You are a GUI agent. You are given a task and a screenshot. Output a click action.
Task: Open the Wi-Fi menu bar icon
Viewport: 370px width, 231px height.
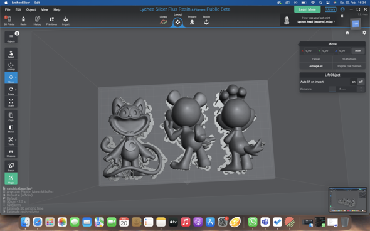313,3
